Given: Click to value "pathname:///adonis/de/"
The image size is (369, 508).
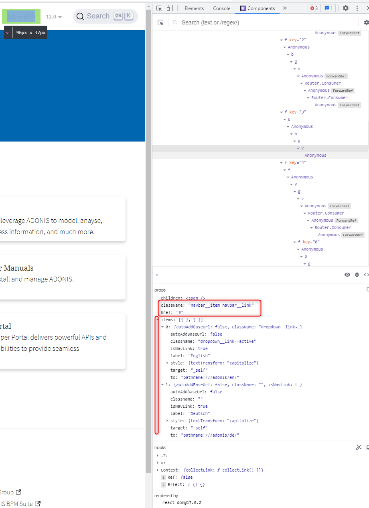Looking at the screenshot, I should 210,435.
